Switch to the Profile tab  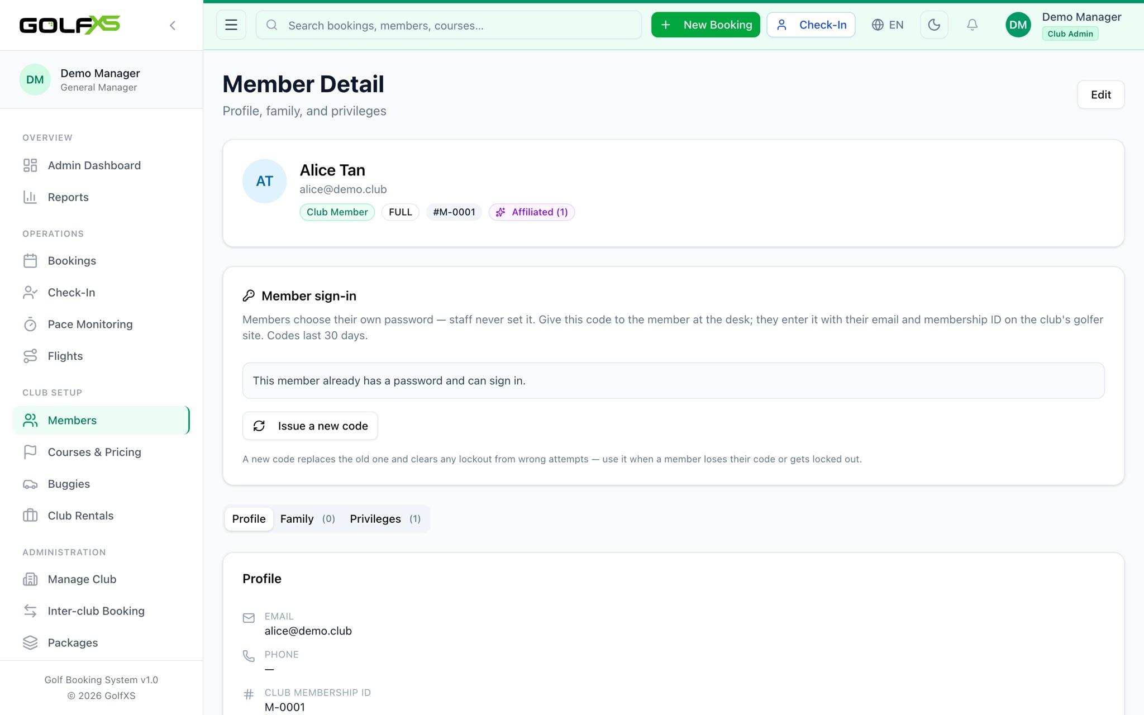pos(249,519)
